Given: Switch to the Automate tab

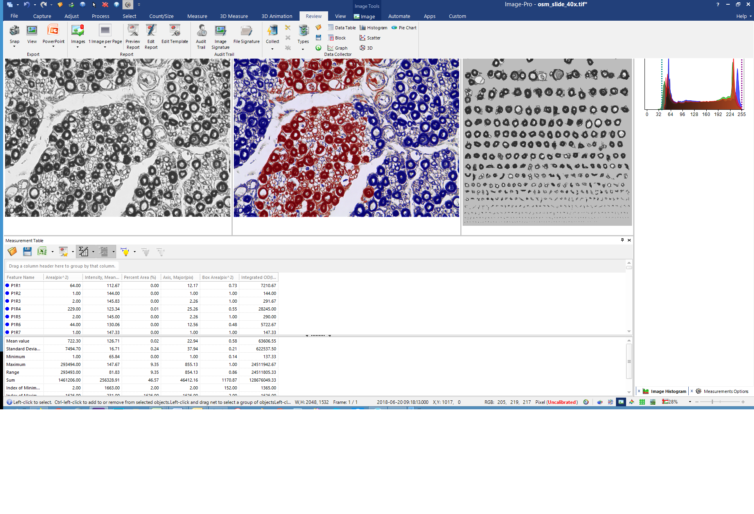Looking at the screenshot, I should click(399, 16).
